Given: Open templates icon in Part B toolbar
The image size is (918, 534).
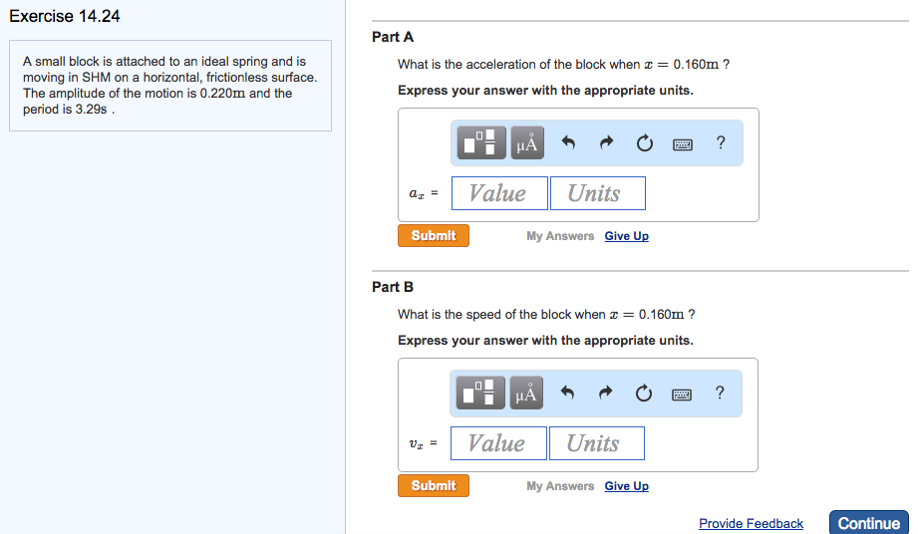Looking at the screenshot, I should (481, 394).
